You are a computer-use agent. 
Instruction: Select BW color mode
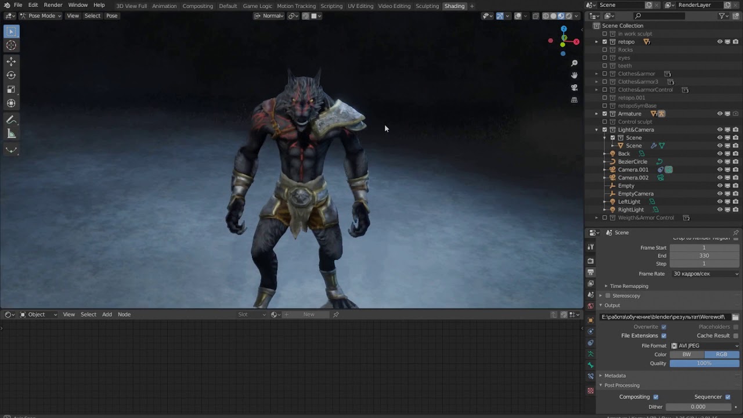point(687,355)
